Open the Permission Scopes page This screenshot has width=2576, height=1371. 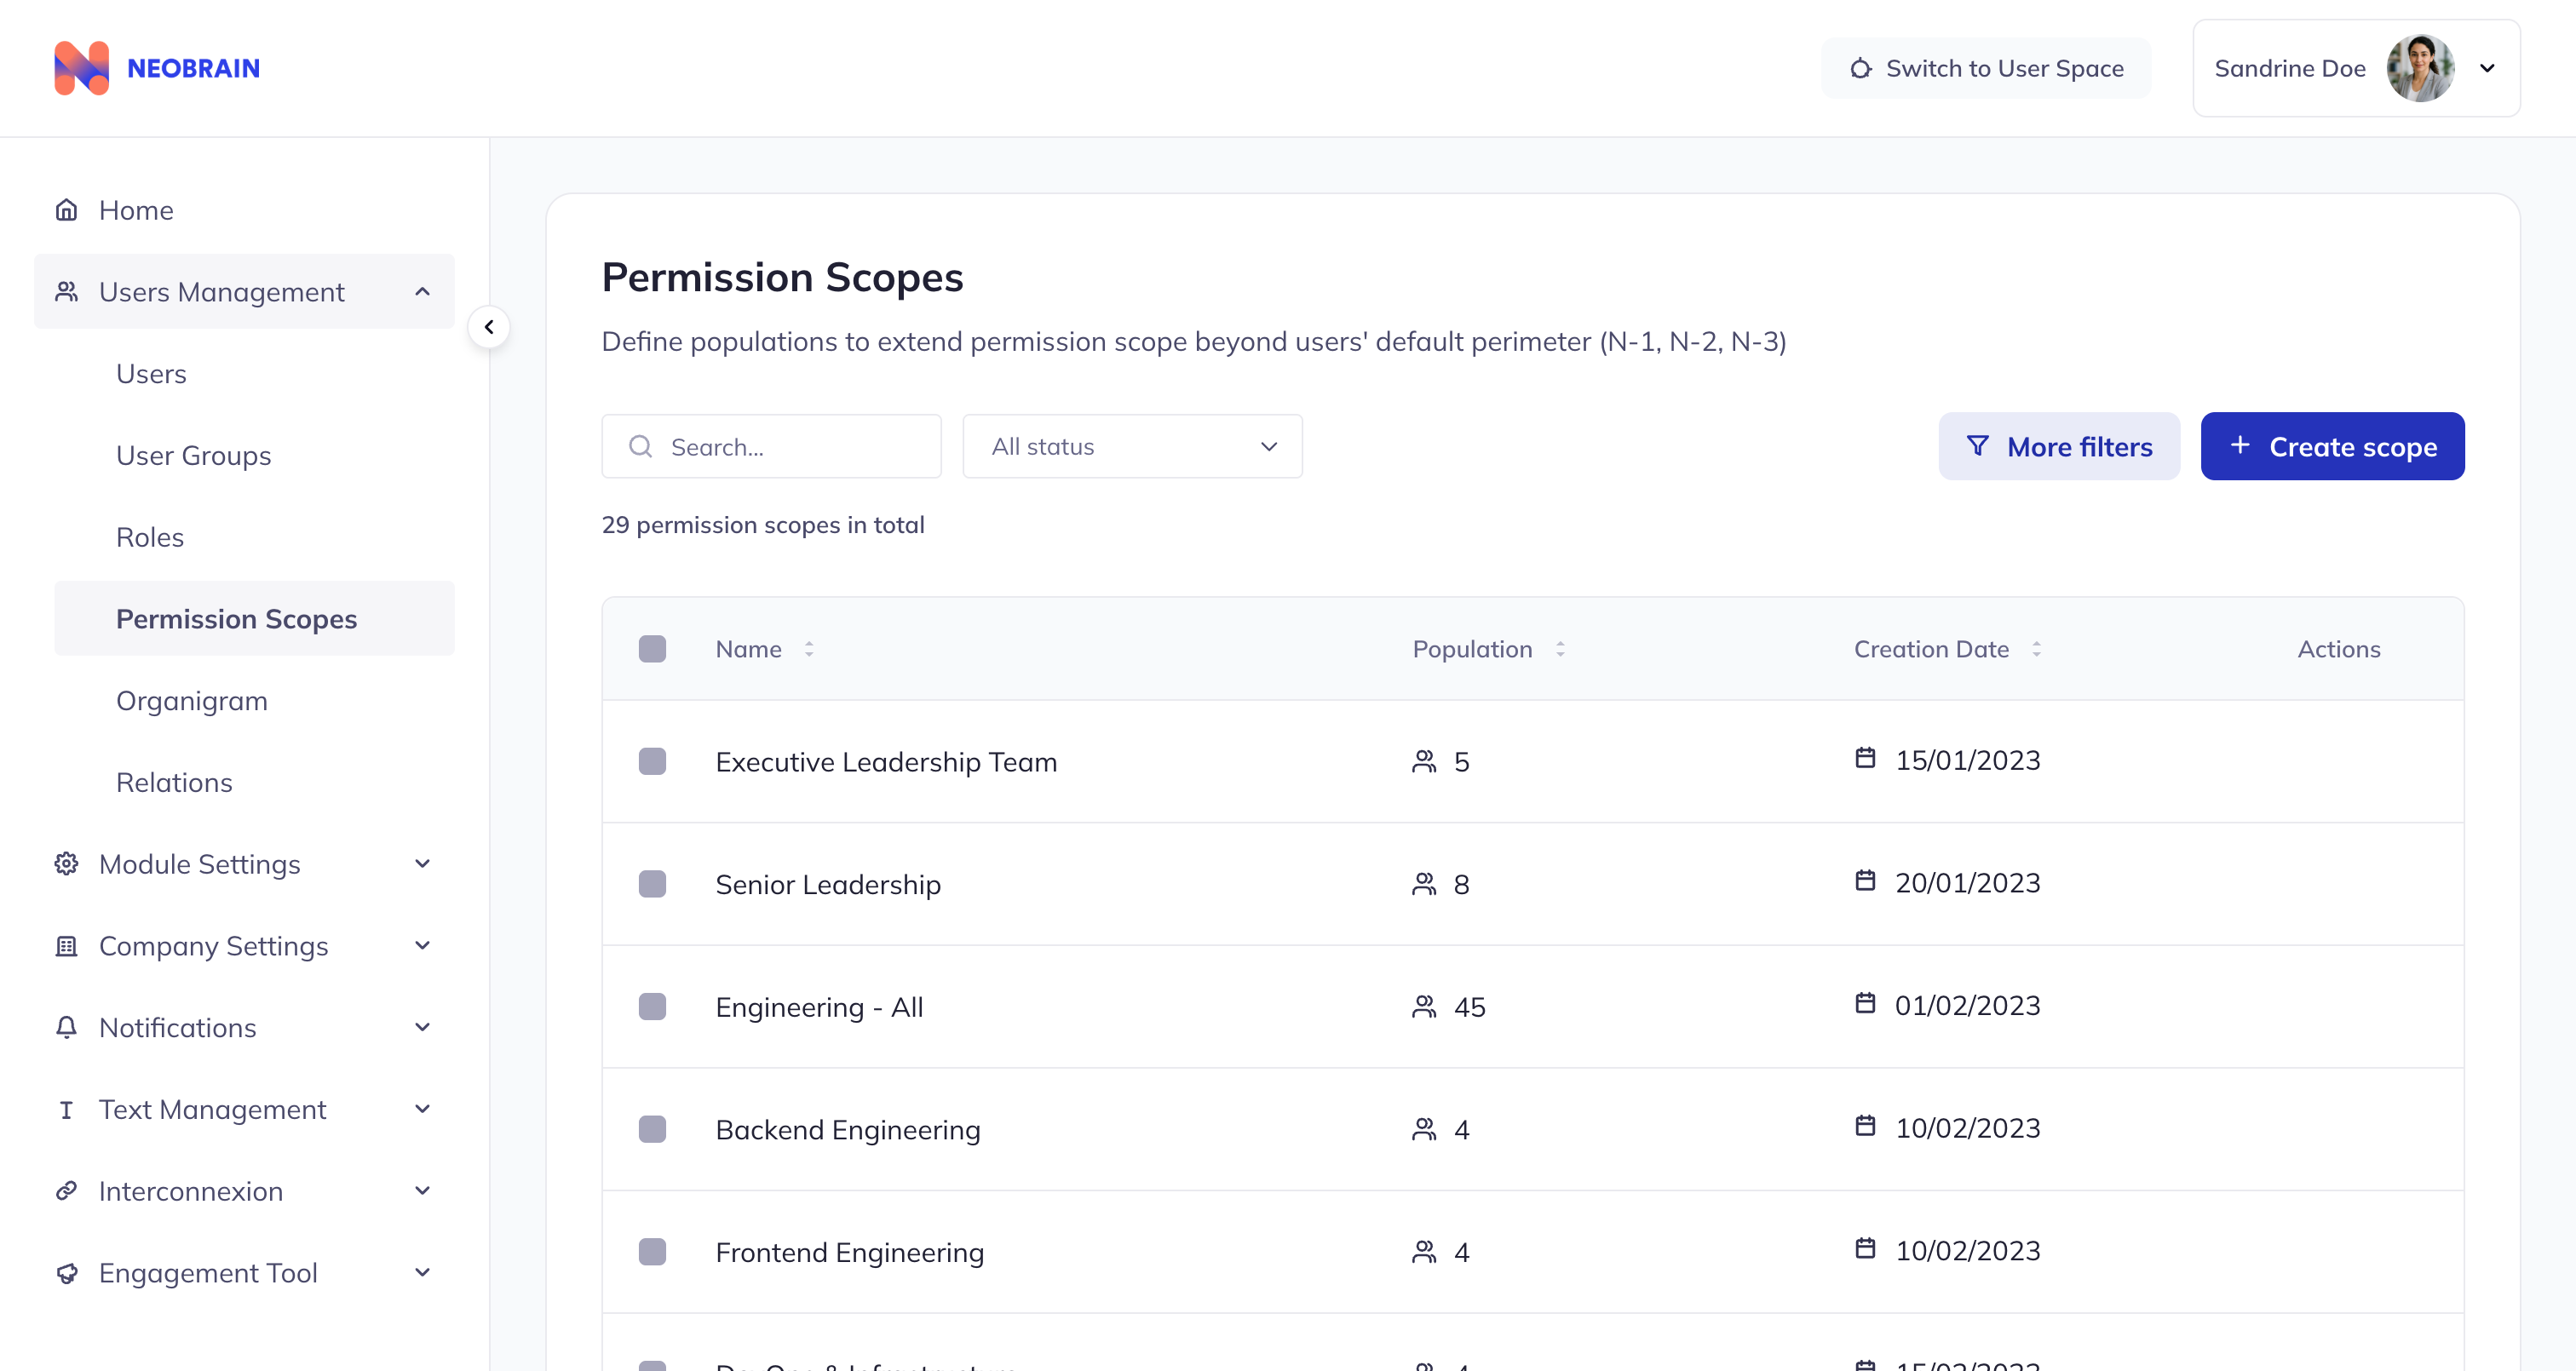(x=236, y=618)
